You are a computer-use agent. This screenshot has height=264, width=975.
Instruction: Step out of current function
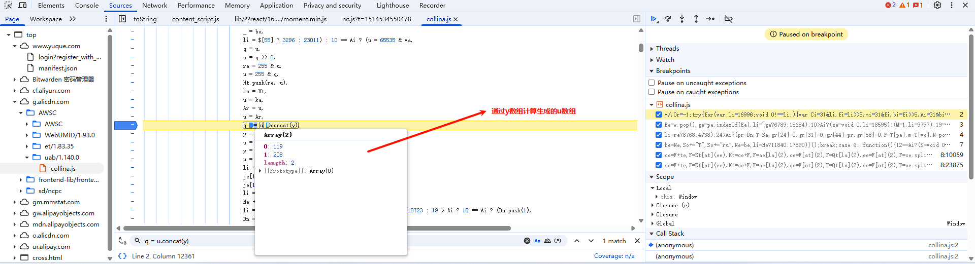pyautogui.click(x=696, y=19)
